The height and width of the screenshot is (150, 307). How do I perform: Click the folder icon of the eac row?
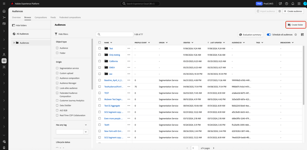click(106, 74)
